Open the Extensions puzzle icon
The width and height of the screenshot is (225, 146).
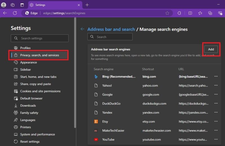click(179, 13)
